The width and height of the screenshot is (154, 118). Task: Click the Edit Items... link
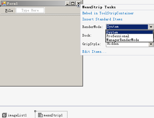(x=94, y=52)
